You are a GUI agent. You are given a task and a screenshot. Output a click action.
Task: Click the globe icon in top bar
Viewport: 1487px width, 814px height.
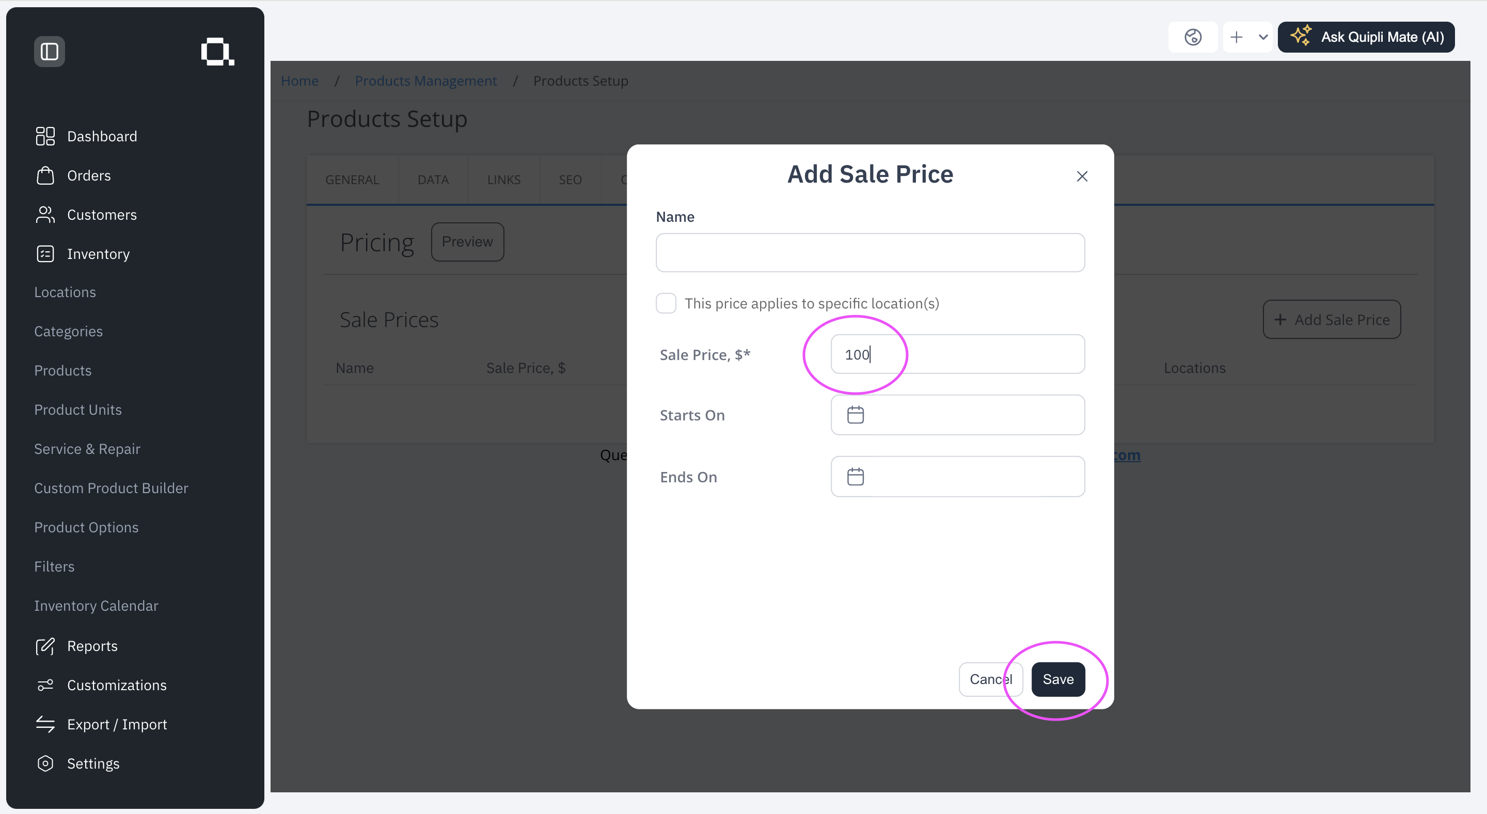(x=1193, y=38)
